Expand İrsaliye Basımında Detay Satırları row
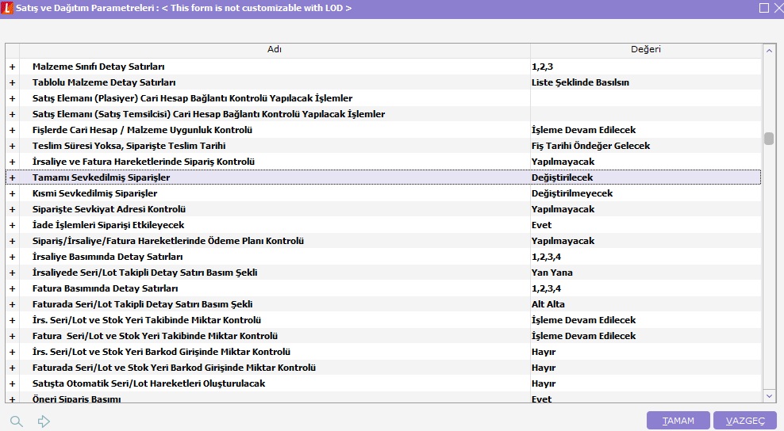Viewport: 784px width, 431px height. 12,257
